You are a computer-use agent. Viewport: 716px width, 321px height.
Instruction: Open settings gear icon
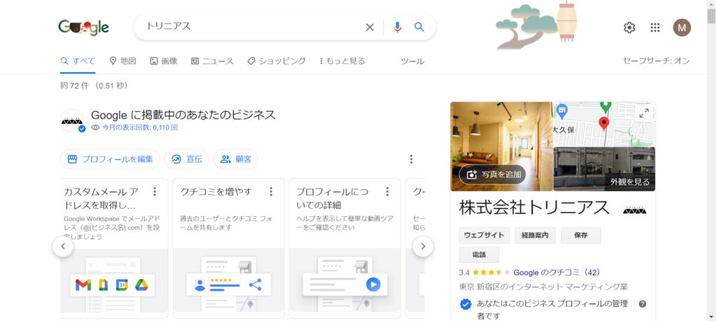629,28
